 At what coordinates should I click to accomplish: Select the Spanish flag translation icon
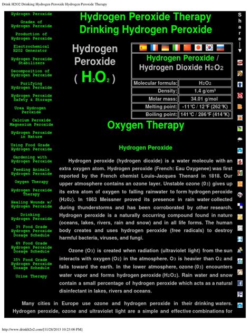pos(143,47)
